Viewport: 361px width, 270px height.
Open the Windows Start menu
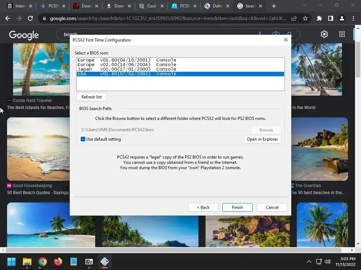coord(11,262)
